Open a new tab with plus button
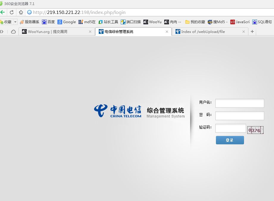Viewport: 274px width, 201px height. tap(252, 31)
